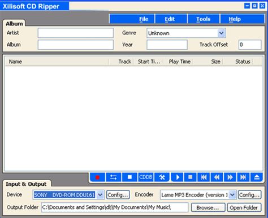
Task: Close the Xilisoft CD Ripper window
Action: 262,6
